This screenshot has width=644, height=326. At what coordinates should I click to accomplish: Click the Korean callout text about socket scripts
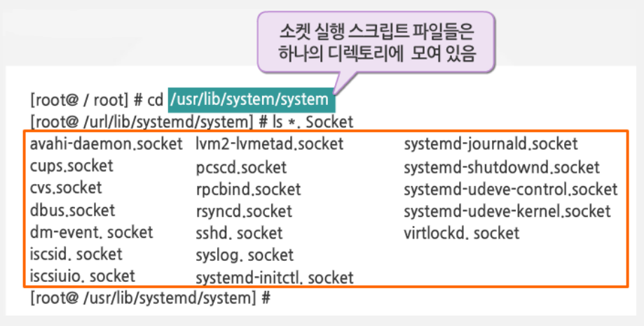(x=376, y=42)
